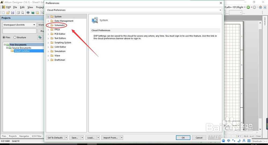Click the New document icon in the main toolbar
The image size is (268, 145).
[x=3, y=13]
